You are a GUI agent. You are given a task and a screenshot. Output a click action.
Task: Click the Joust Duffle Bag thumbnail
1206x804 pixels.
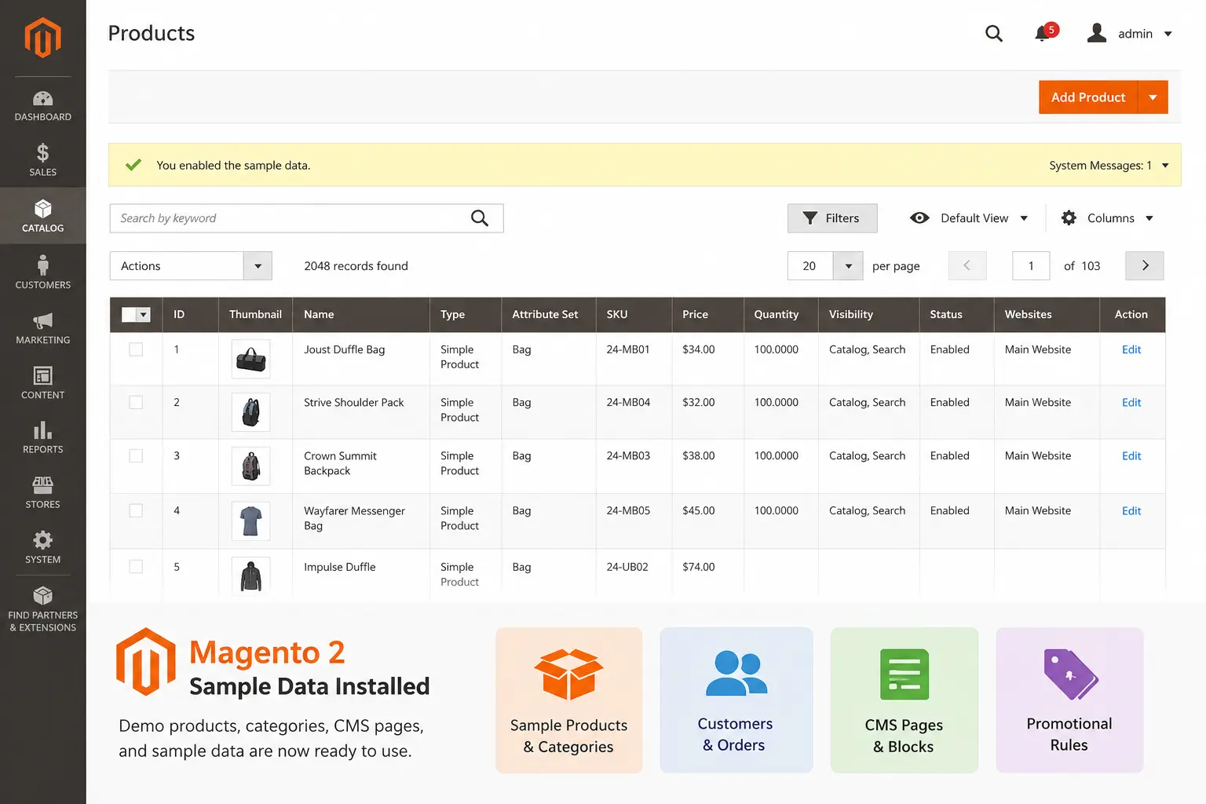click(x=250, y=360)
